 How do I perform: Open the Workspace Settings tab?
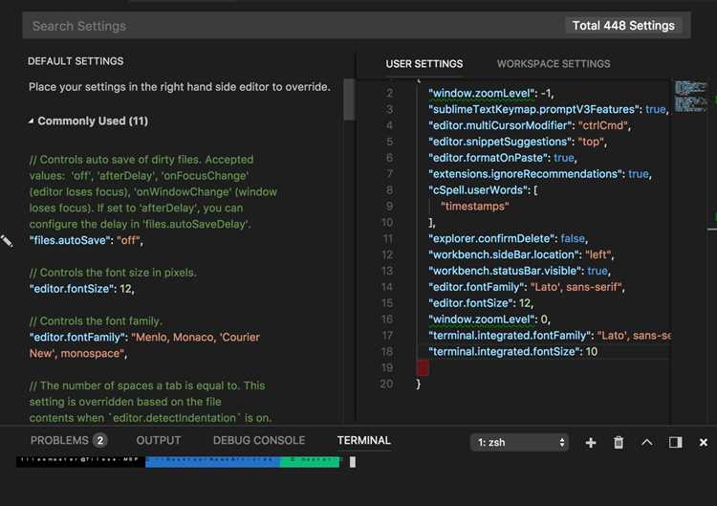pyautogui.click(x=554, y=63)
